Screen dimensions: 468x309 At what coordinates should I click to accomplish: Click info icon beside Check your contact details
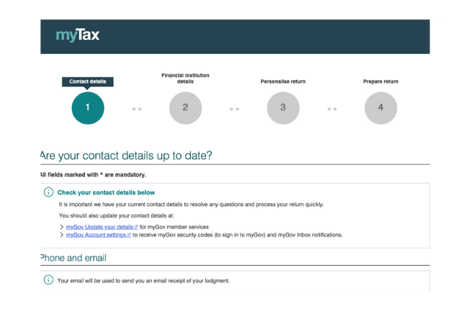(x=49, y=192)
